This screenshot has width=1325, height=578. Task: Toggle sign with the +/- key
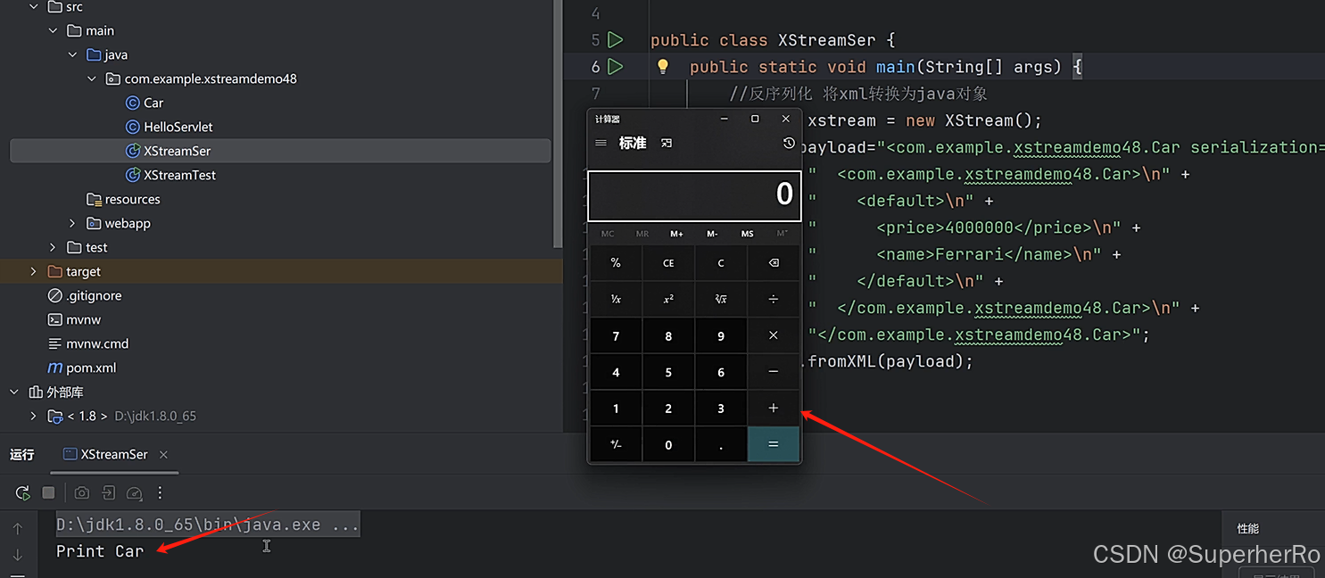[616, 445]
